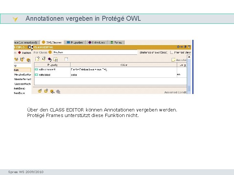
Task: Click the Property column header
Action: tap(52, 65)
